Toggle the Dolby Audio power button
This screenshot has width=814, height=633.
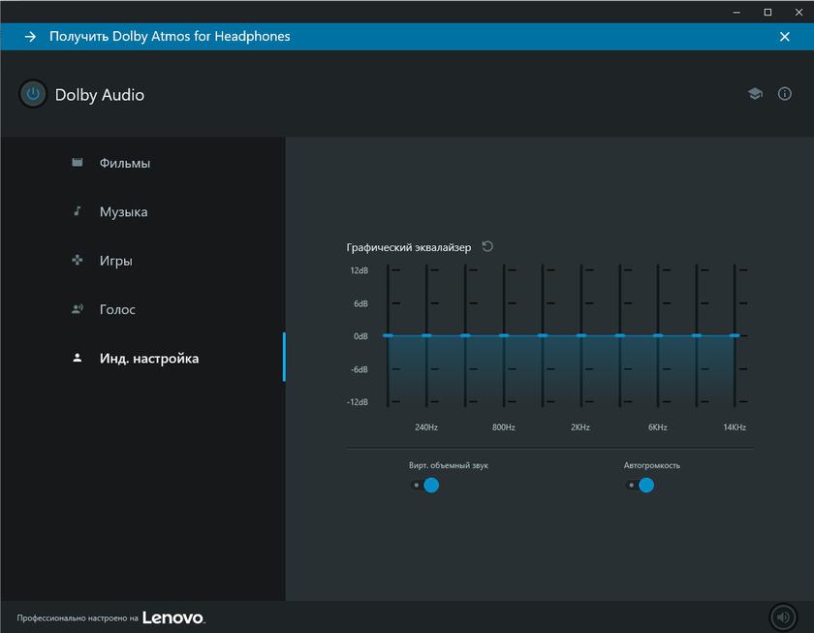(x=33, y=94)
